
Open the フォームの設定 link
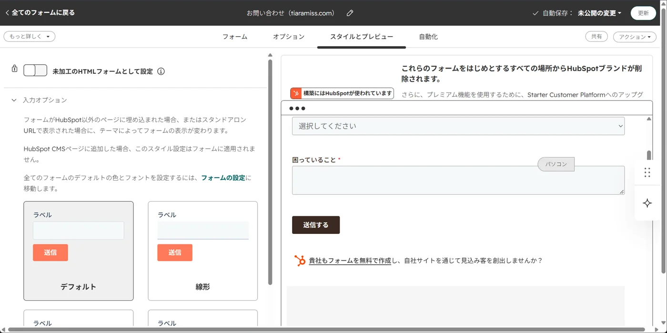[223, 178]
